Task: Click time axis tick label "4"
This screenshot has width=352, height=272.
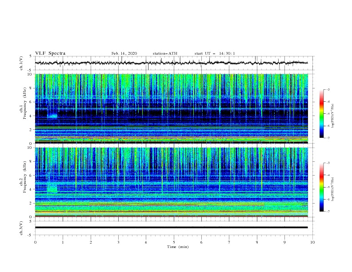Action: coord(146,242)
